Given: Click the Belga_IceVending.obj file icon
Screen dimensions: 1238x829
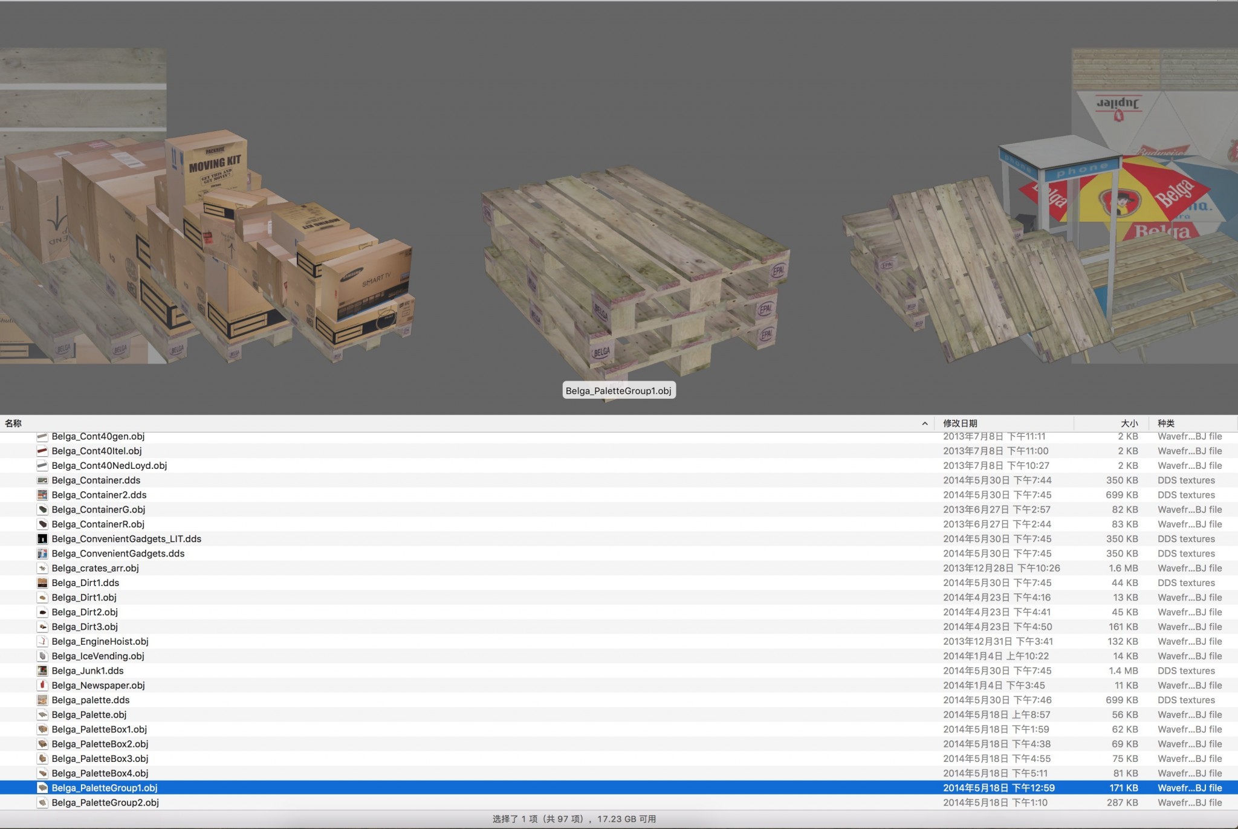Looking at the screenshot, I should (42, 656).
